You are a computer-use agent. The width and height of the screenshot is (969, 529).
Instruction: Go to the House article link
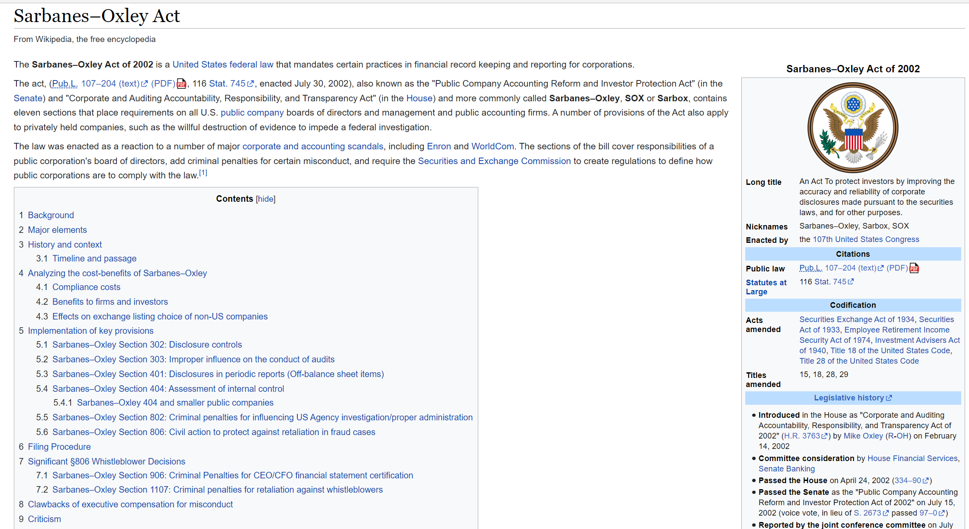(x=419, y=98)
